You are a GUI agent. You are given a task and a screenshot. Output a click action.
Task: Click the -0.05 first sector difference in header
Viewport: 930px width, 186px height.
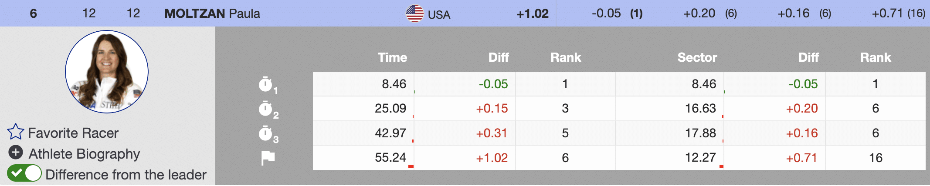coord(606,13)
